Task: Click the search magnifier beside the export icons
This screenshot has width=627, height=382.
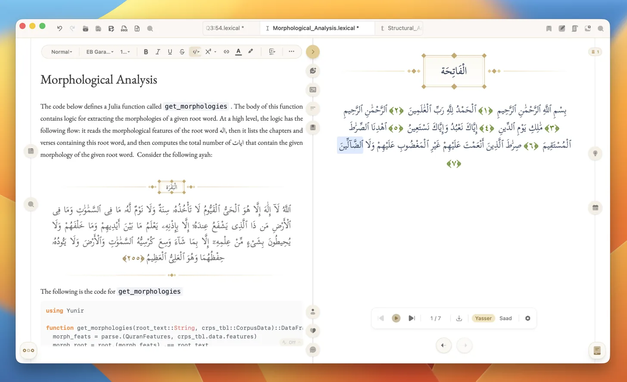Action: click(150, 28)
